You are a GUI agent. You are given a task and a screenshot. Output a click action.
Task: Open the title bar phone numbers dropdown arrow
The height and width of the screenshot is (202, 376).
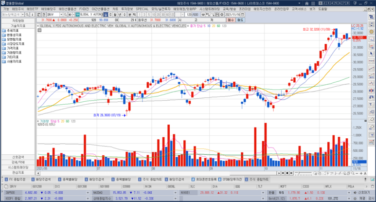(299, 3)
